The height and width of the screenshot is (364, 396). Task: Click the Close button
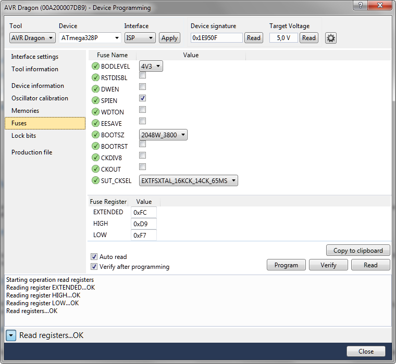[366, 351]
